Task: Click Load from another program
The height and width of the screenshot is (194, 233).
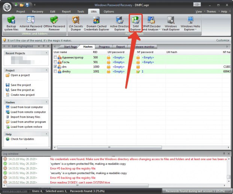Action: pos(26,122)
